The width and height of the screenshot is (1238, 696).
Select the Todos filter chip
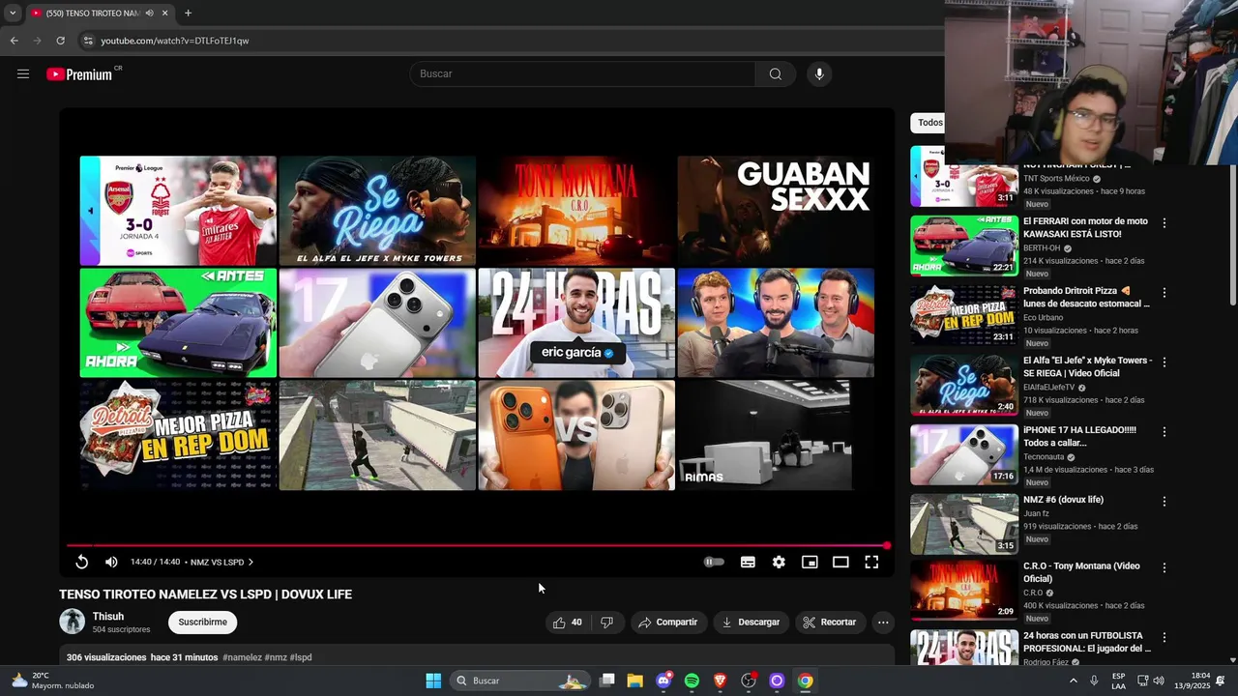tap(929, 123)
